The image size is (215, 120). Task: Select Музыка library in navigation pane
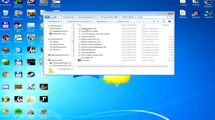tap(57, 50)
